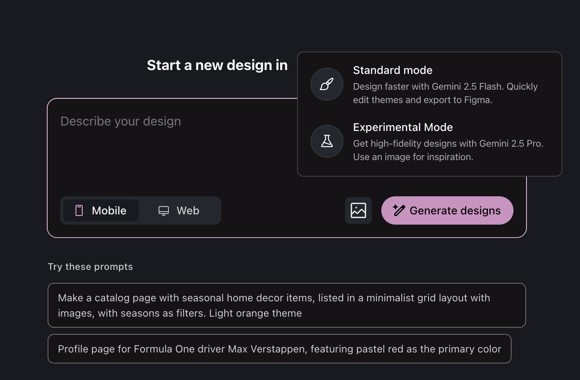The height and width of the screenshot is (380, 580).
Task: Click the magic wand sparkle icon
Action: tap(399, 210)
